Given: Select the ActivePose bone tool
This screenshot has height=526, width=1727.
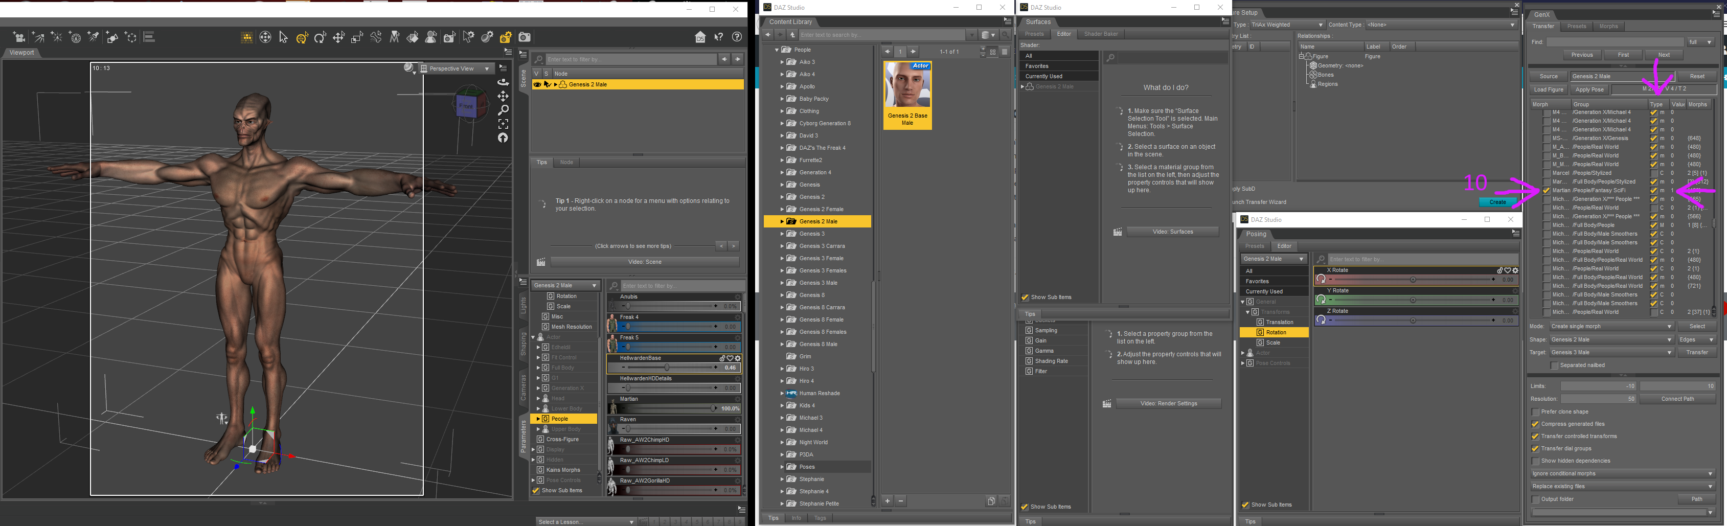Looking at the screenshot, I should pyautogui.click(x=376, y=37).
